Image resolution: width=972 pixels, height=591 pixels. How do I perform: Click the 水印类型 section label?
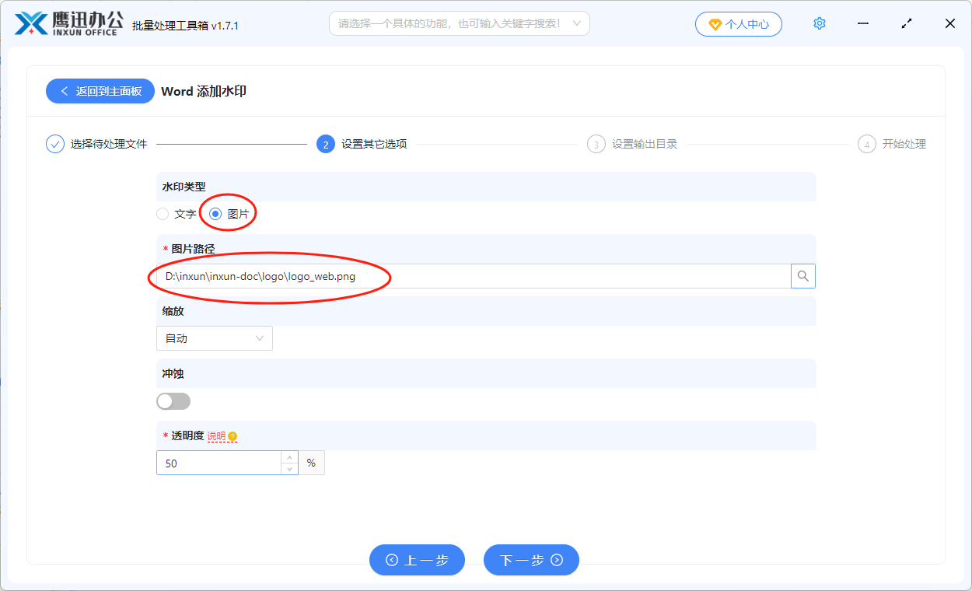(184, 187)
